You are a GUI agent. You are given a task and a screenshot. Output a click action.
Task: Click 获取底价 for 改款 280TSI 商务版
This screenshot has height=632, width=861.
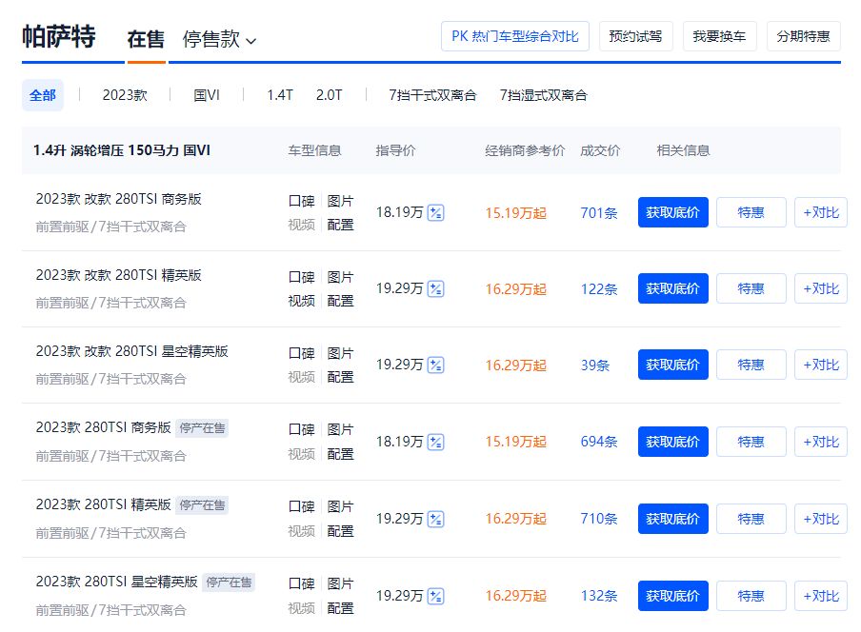672,213
